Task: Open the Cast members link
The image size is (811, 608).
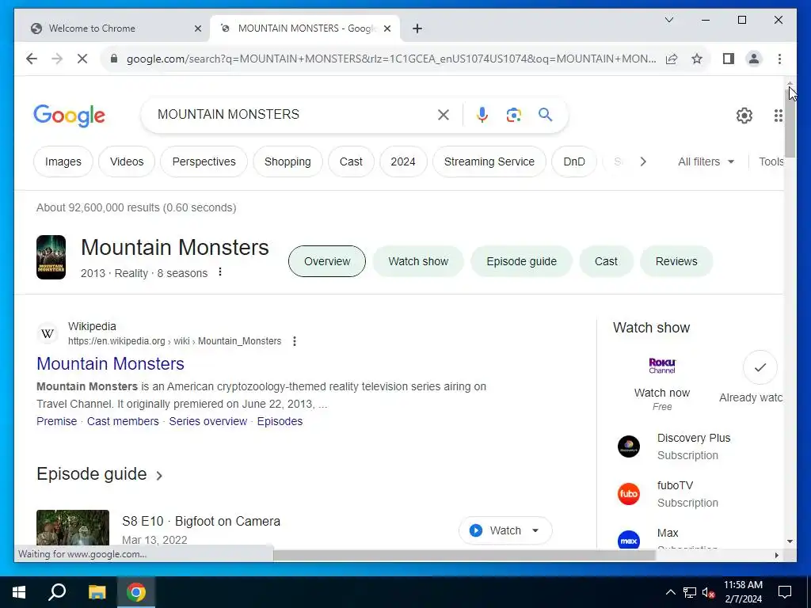Action: coord(123,421)
